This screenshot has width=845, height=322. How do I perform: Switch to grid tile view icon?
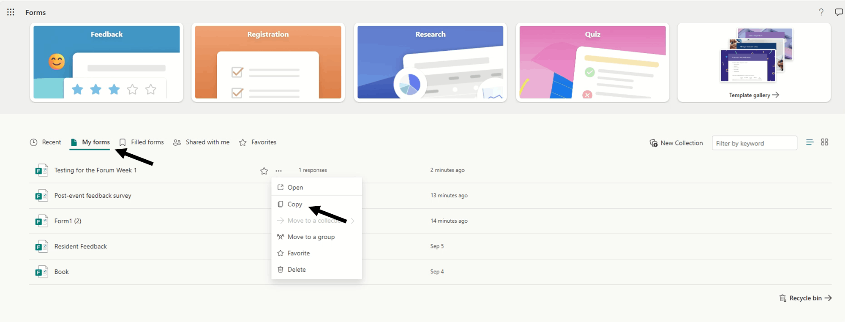pyautogui.click(x=824, y=142)
